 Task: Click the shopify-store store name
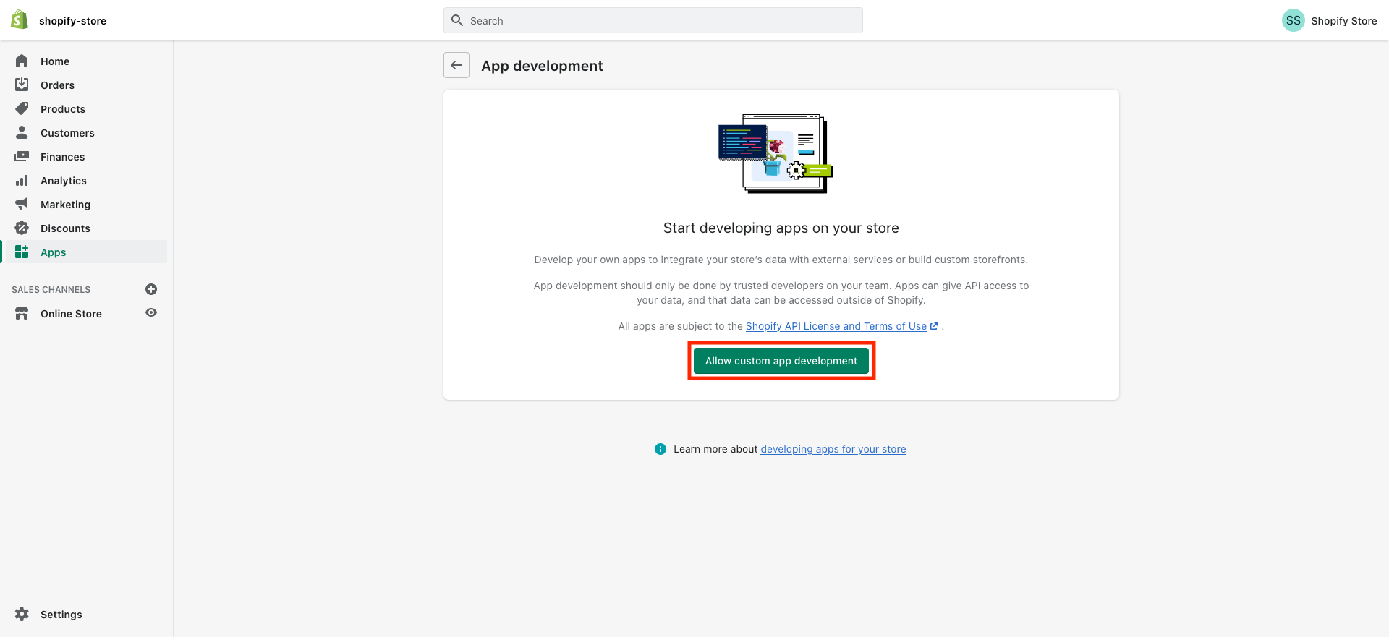pyautogui.click(x=72, y=21)
